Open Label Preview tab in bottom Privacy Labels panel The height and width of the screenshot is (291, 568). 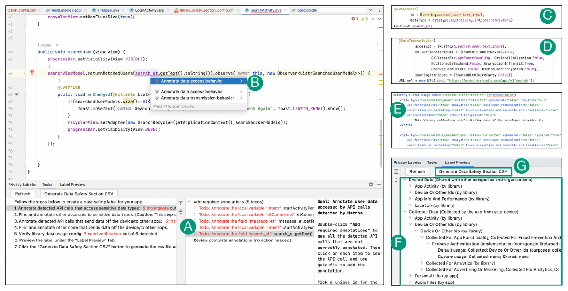point(72,185)
